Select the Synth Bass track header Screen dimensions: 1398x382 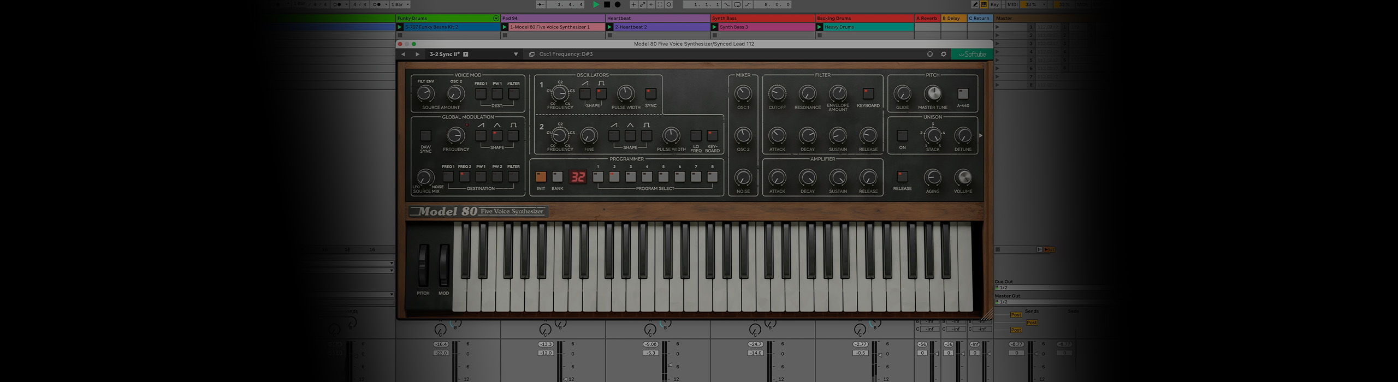click(762, 18)
